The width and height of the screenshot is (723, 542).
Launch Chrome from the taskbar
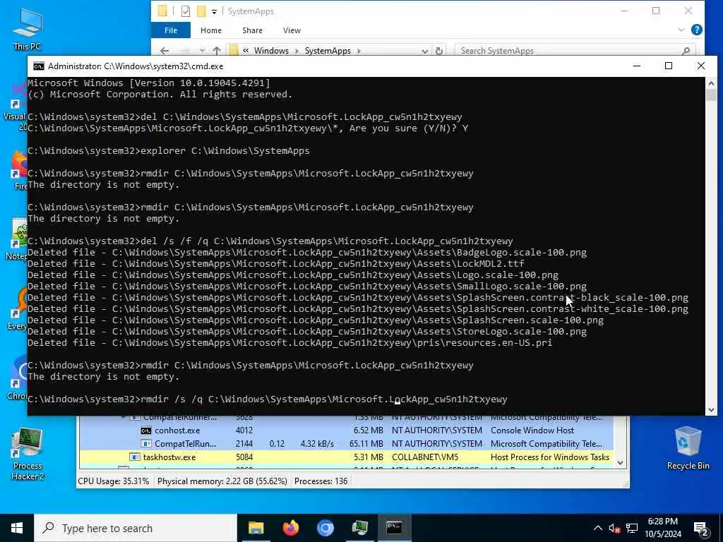click(325, 528)
